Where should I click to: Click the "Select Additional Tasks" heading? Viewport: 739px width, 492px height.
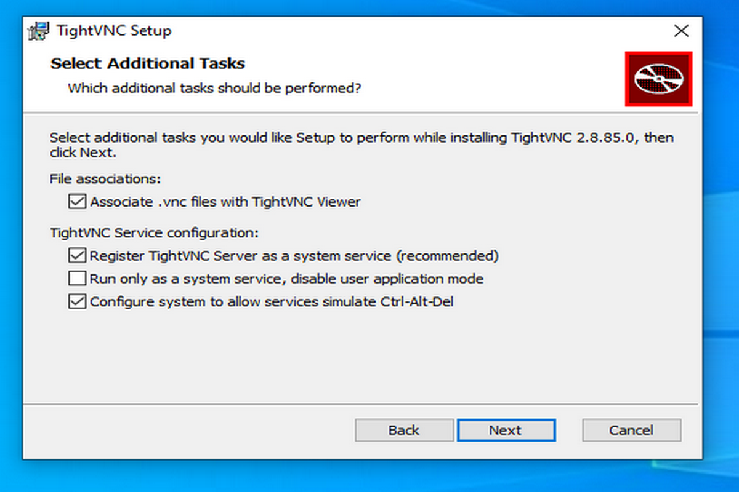148,63
